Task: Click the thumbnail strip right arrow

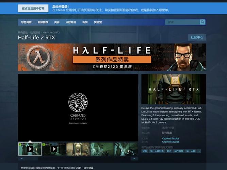Action: [x=134, y=158]
